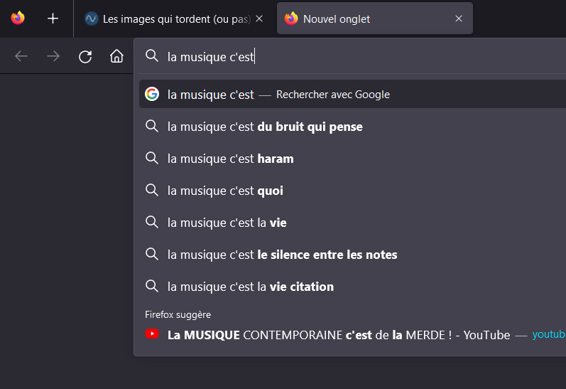Reload the current page
The width and height of the screenshot is (566, 389).
click(x=85, y=57)
